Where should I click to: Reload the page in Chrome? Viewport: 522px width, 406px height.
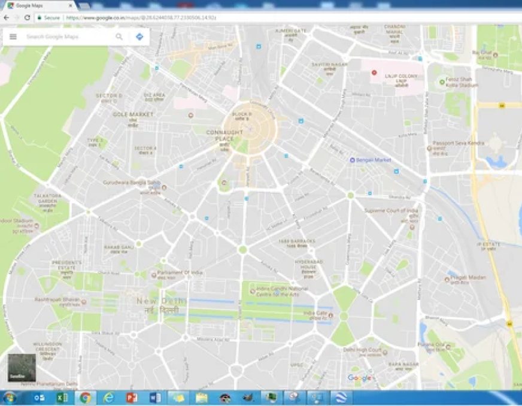pos(28,17)
